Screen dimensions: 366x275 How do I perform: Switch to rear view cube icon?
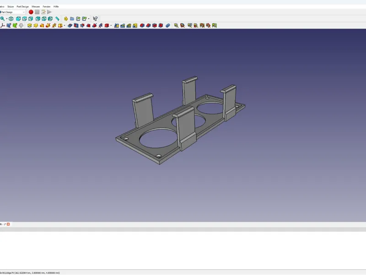coord(38,19)
